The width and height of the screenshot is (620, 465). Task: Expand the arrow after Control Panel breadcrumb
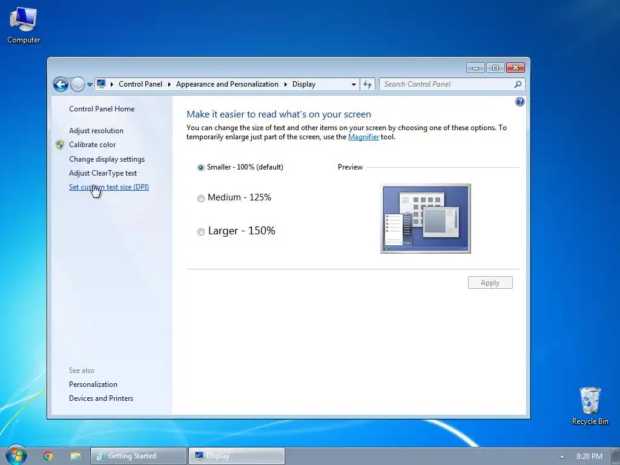coord(170,84)
